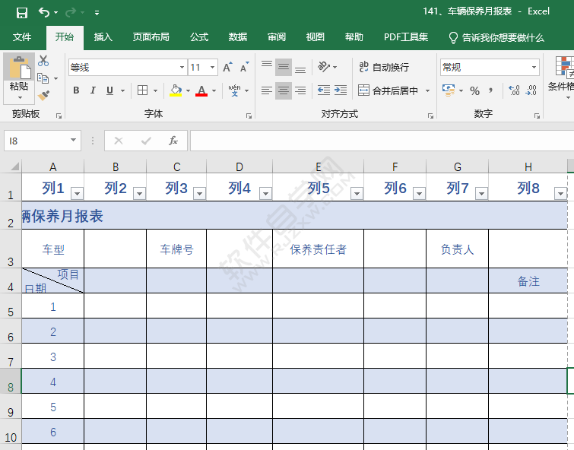
Task: Switch to the 视图 tab
Action: point(316,37)
